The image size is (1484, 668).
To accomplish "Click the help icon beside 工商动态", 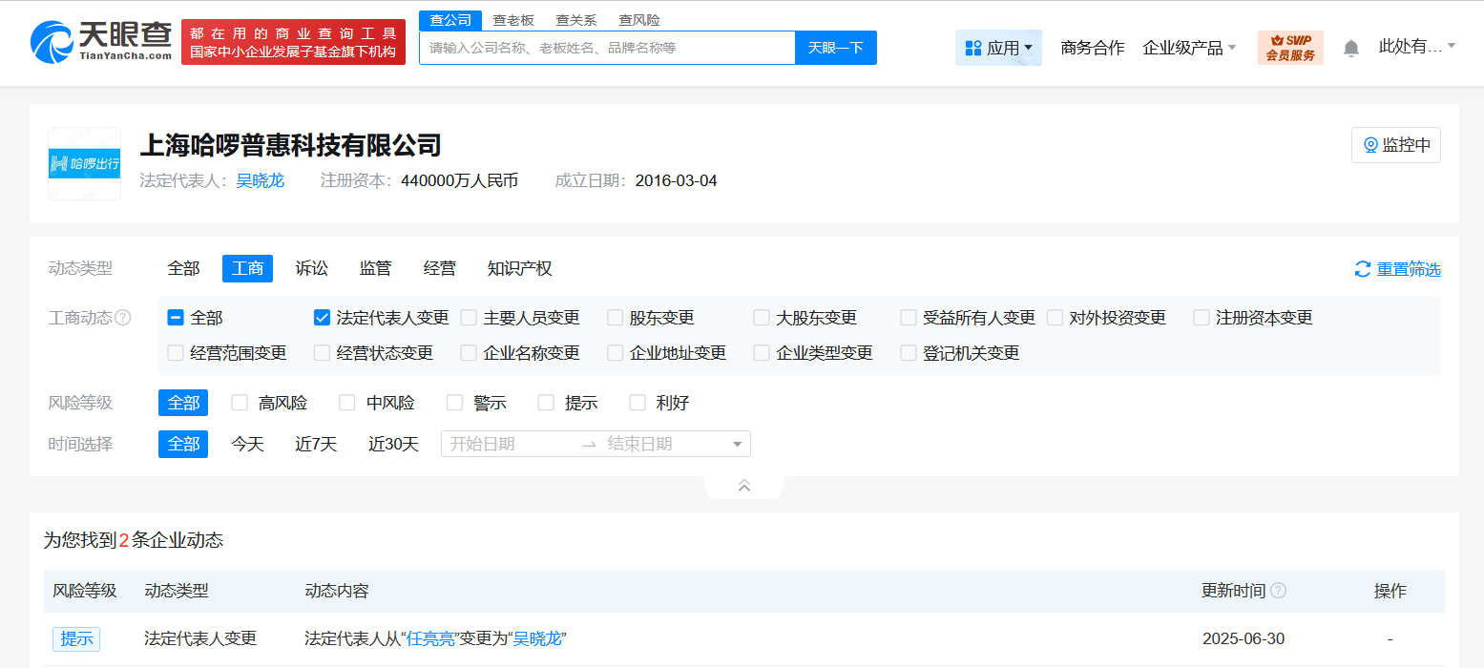I will [123, 318].
